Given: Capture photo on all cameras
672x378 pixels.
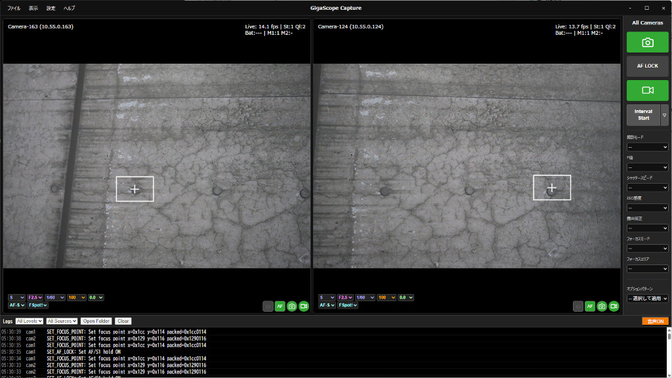Looking at the screenshot, I should click(647, 43).
